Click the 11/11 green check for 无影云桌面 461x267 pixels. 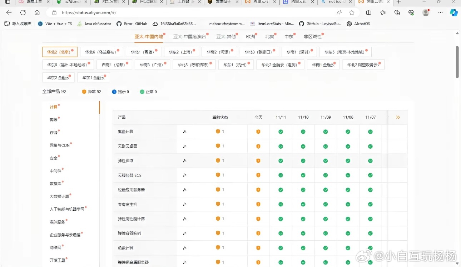[281, 146]
